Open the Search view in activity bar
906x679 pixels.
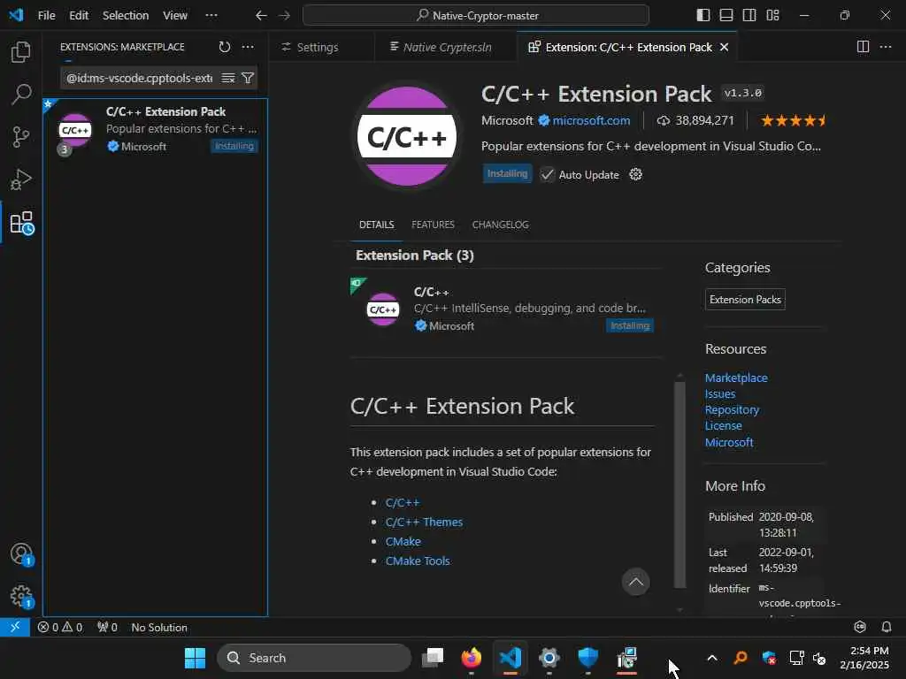point(21,94)
